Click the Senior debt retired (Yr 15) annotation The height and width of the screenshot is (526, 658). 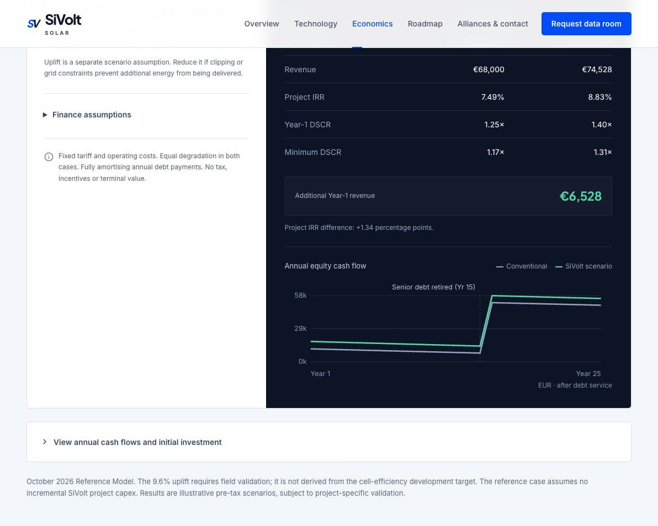(433, 287)
